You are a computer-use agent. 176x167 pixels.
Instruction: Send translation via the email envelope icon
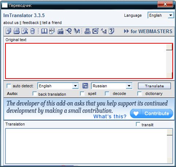[96, 31]
